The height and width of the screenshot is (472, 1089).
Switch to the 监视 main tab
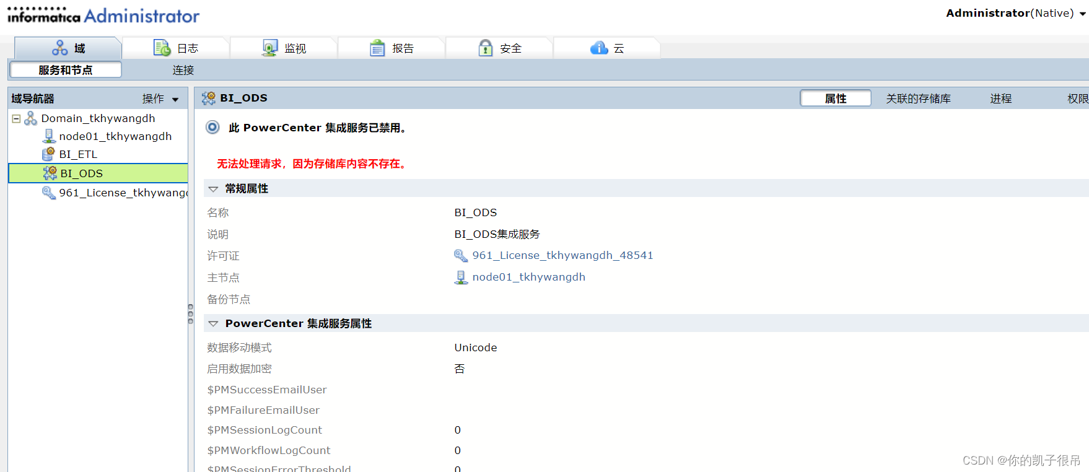284,48
